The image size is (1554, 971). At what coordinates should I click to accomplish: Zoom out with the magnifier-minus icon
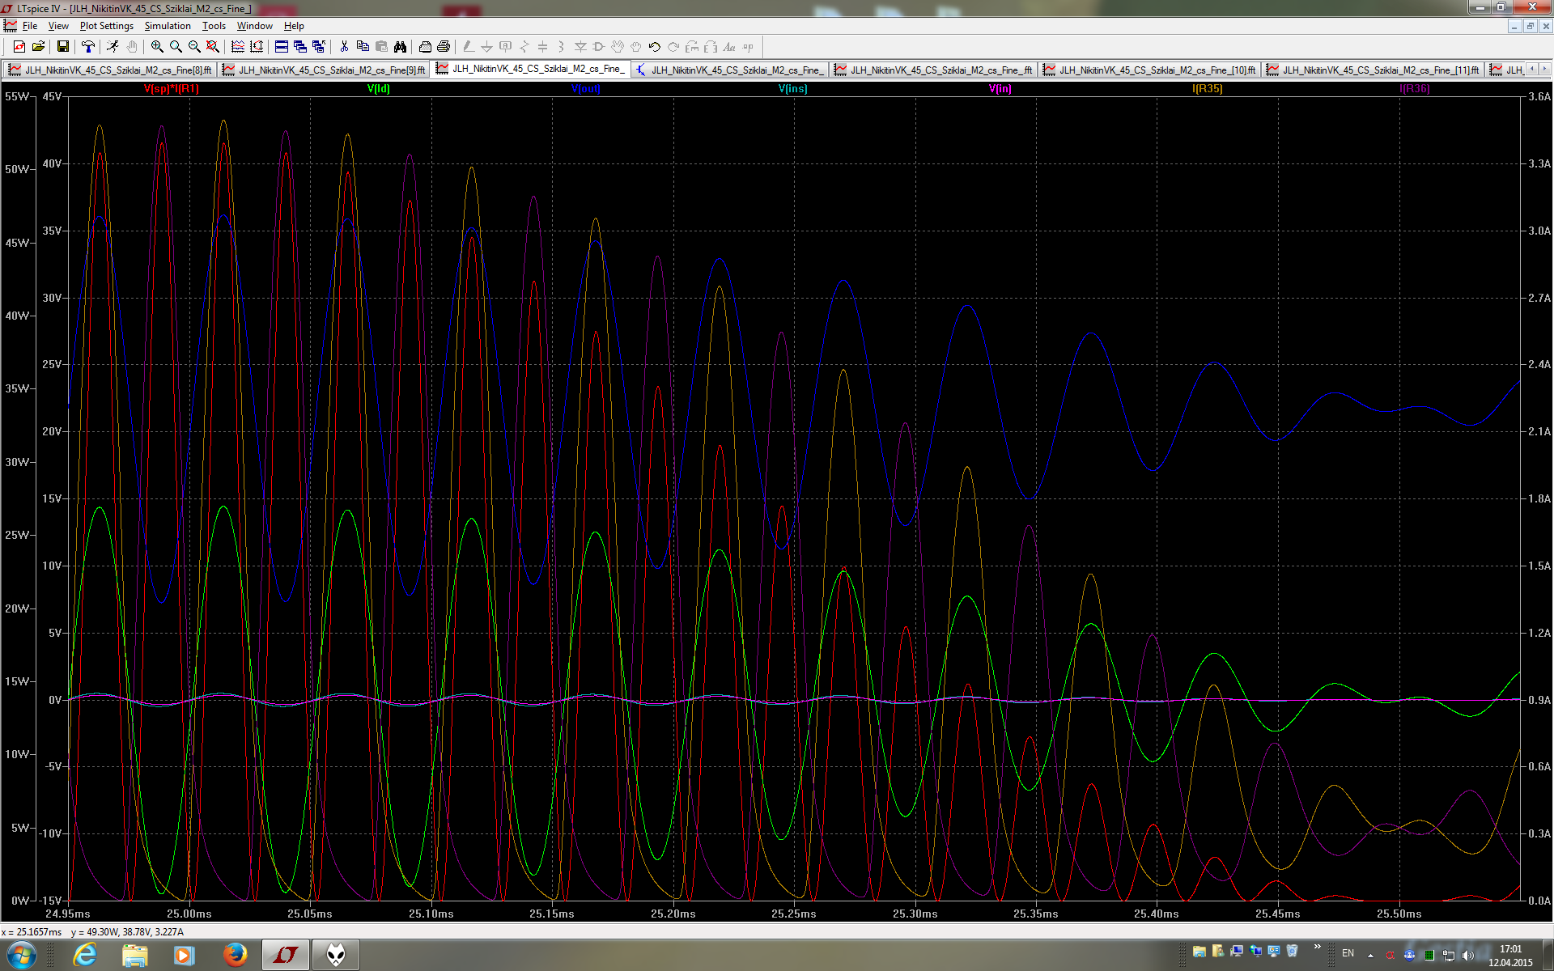click(194, 47)
